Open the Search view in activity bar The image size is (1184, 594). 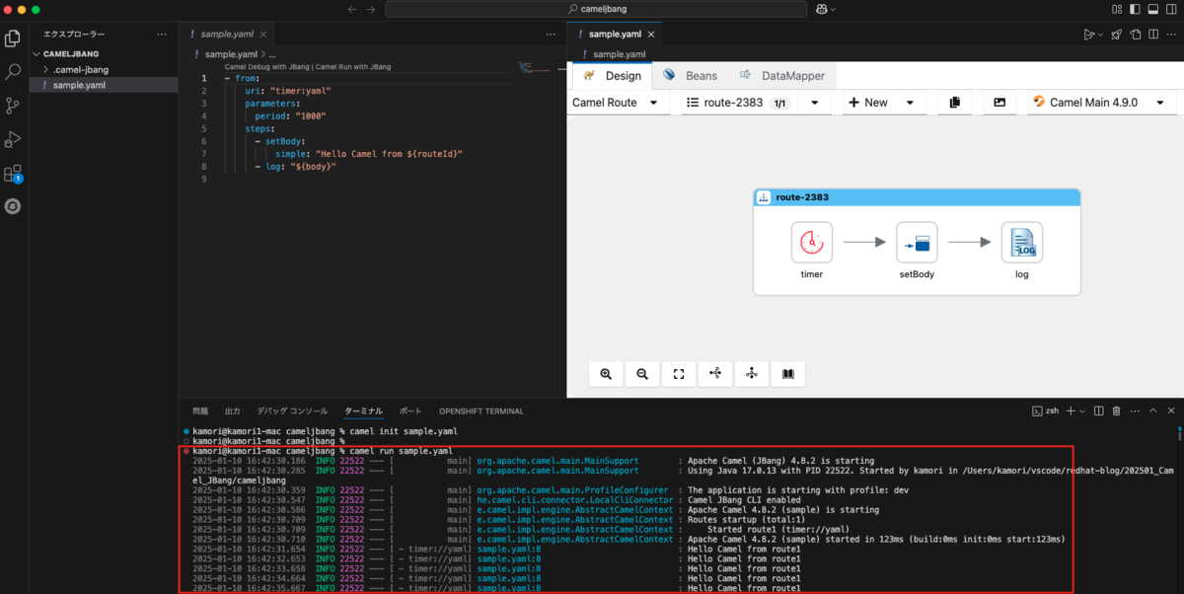click(14, 72)
